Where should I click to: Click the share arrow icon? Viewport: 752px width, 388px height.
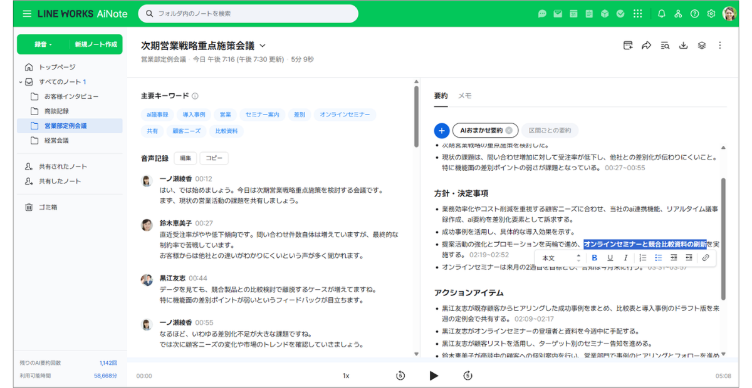[646, 45]
